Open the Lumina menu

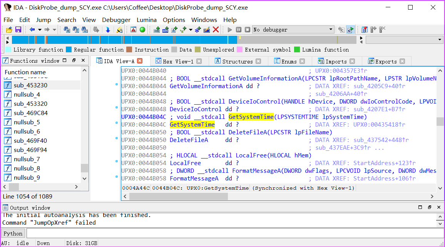[146, 20]
